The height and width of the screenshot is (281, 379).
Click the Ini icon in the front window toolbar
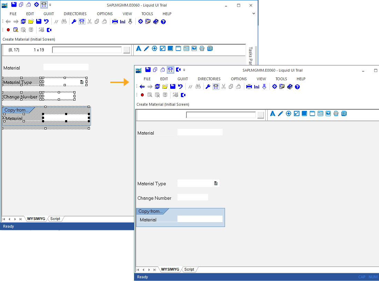coord(257,87)
